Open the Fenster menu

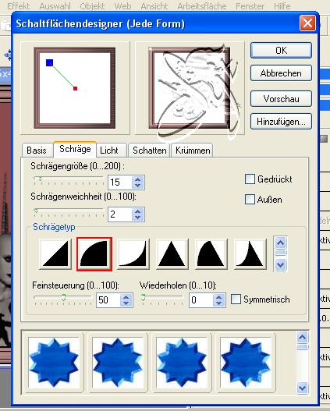(250, 6)
